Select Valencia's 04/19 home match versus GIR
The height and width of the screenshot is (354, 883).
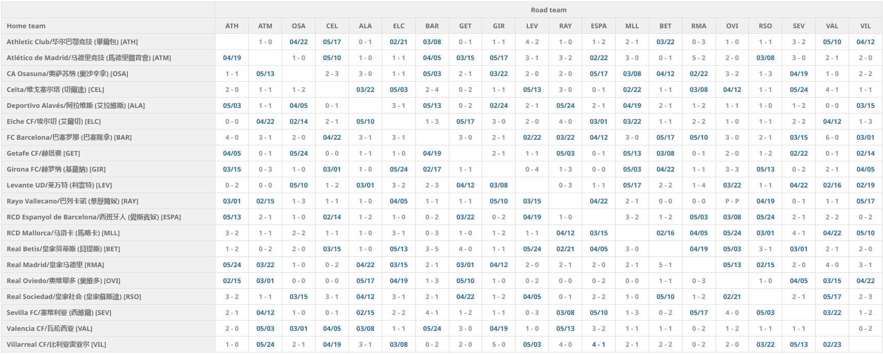[499, 329]
